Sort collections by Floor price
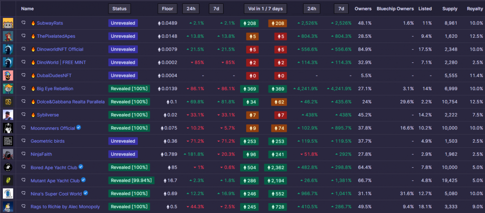The width and height of the screenshot is (485, 213). [167, 9]
